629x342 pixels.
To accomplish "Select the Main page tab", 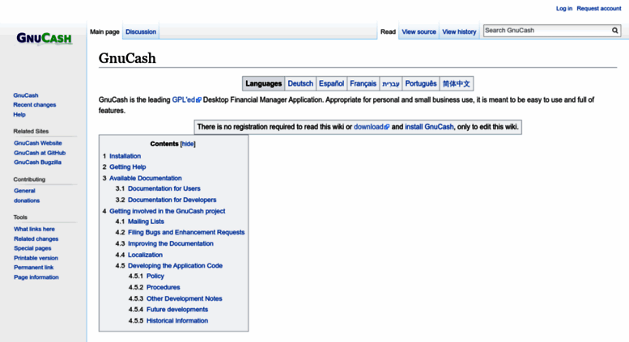I will pyautogui.click(x=104, y=32).
